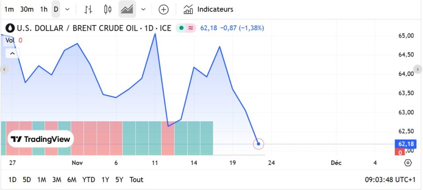Open the Indicateurs panel
Screen dimensions: 423x190
click(208, 9)
